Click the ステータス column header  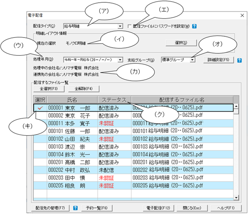(x=114, y=100)
